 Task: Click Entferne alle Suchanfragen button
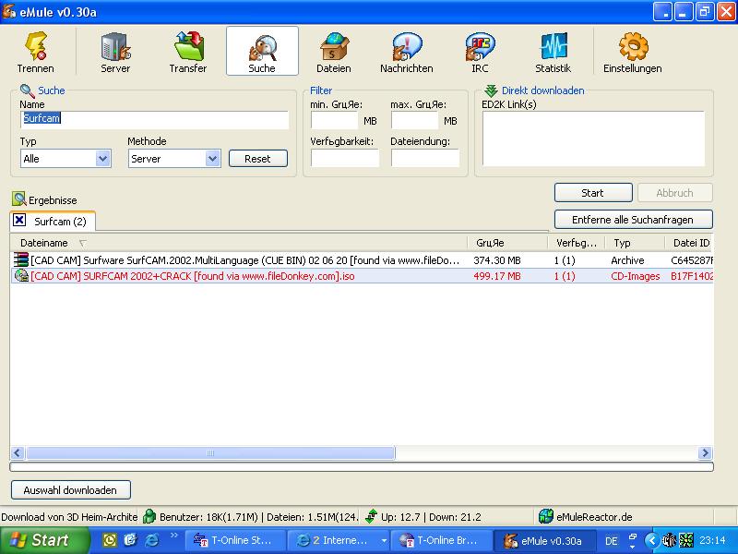[633, 220]
